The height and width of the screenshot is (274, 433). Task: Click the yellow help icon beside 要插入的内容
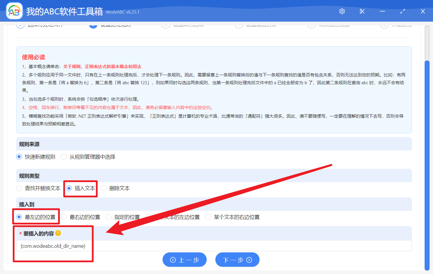[x=58, y=233]
